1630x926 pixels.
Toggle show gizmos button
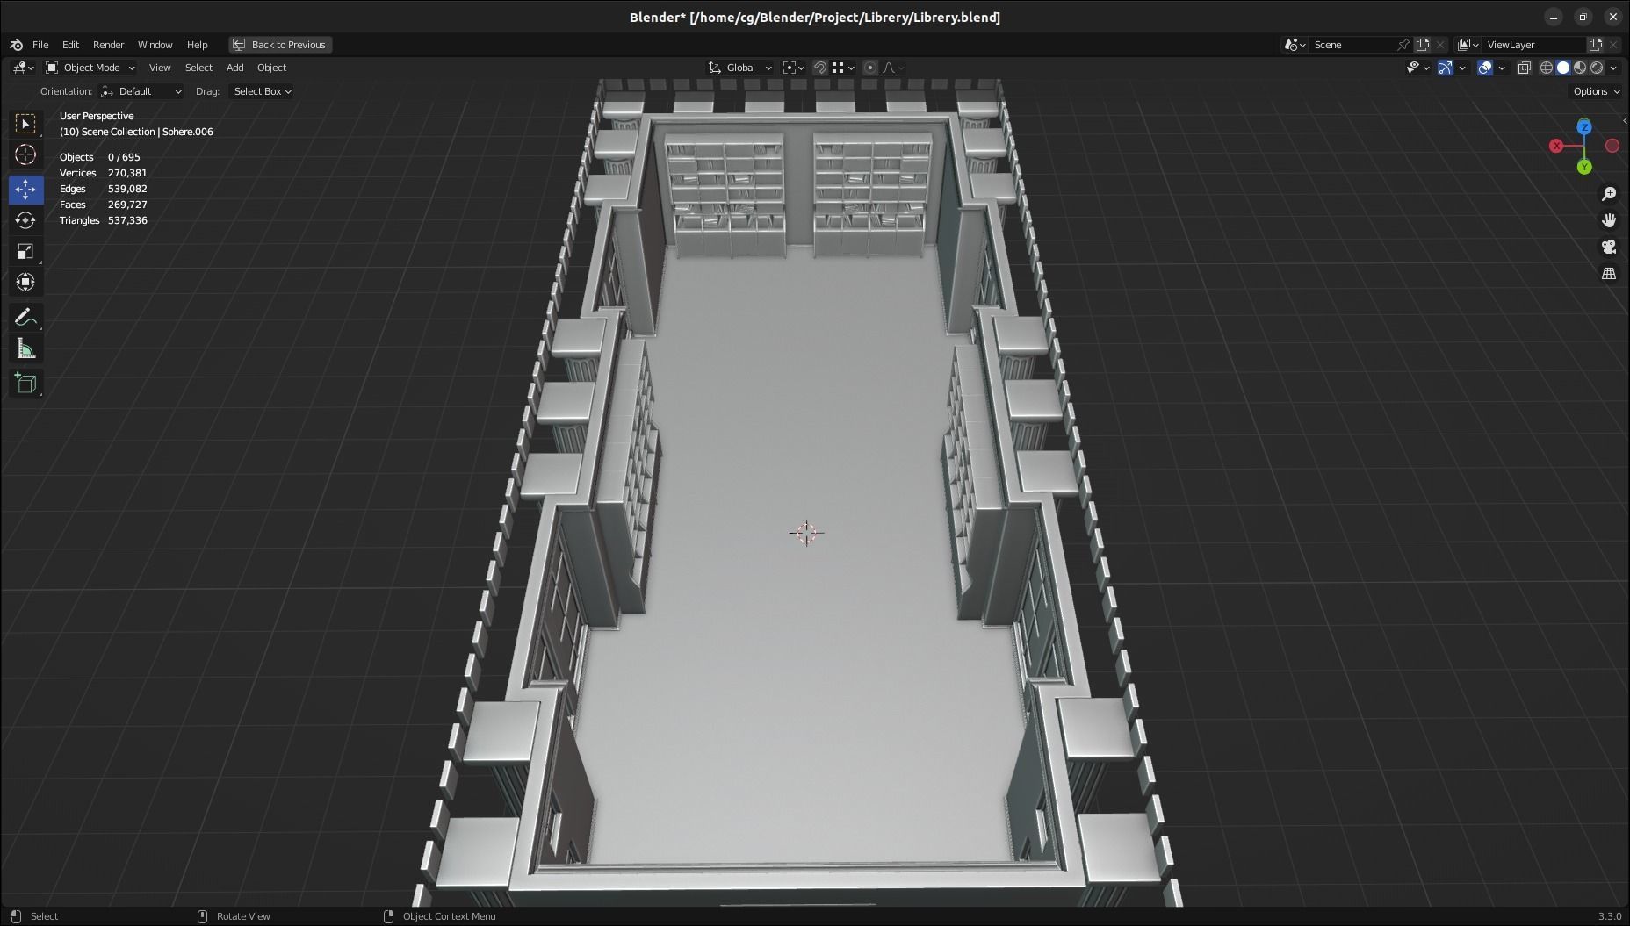1446,68
